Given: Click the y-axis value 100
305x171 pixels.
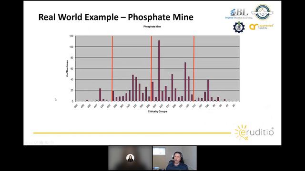Looking at the screenshot, I should coord(71,47).
